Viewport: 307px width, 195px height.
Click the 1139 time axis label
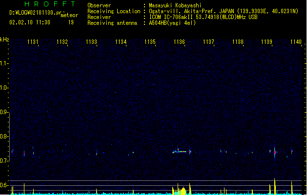(x=267, y=42)
